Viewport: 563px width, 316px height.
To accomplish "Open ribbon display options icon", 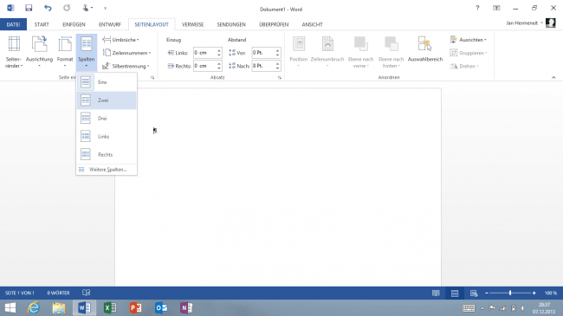I will pyautogui.click(x=496, y=8).
